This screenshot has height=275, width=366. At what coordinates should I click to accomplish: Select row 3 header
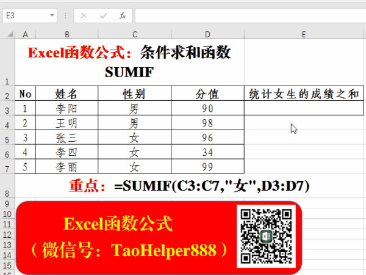[7, 108]
